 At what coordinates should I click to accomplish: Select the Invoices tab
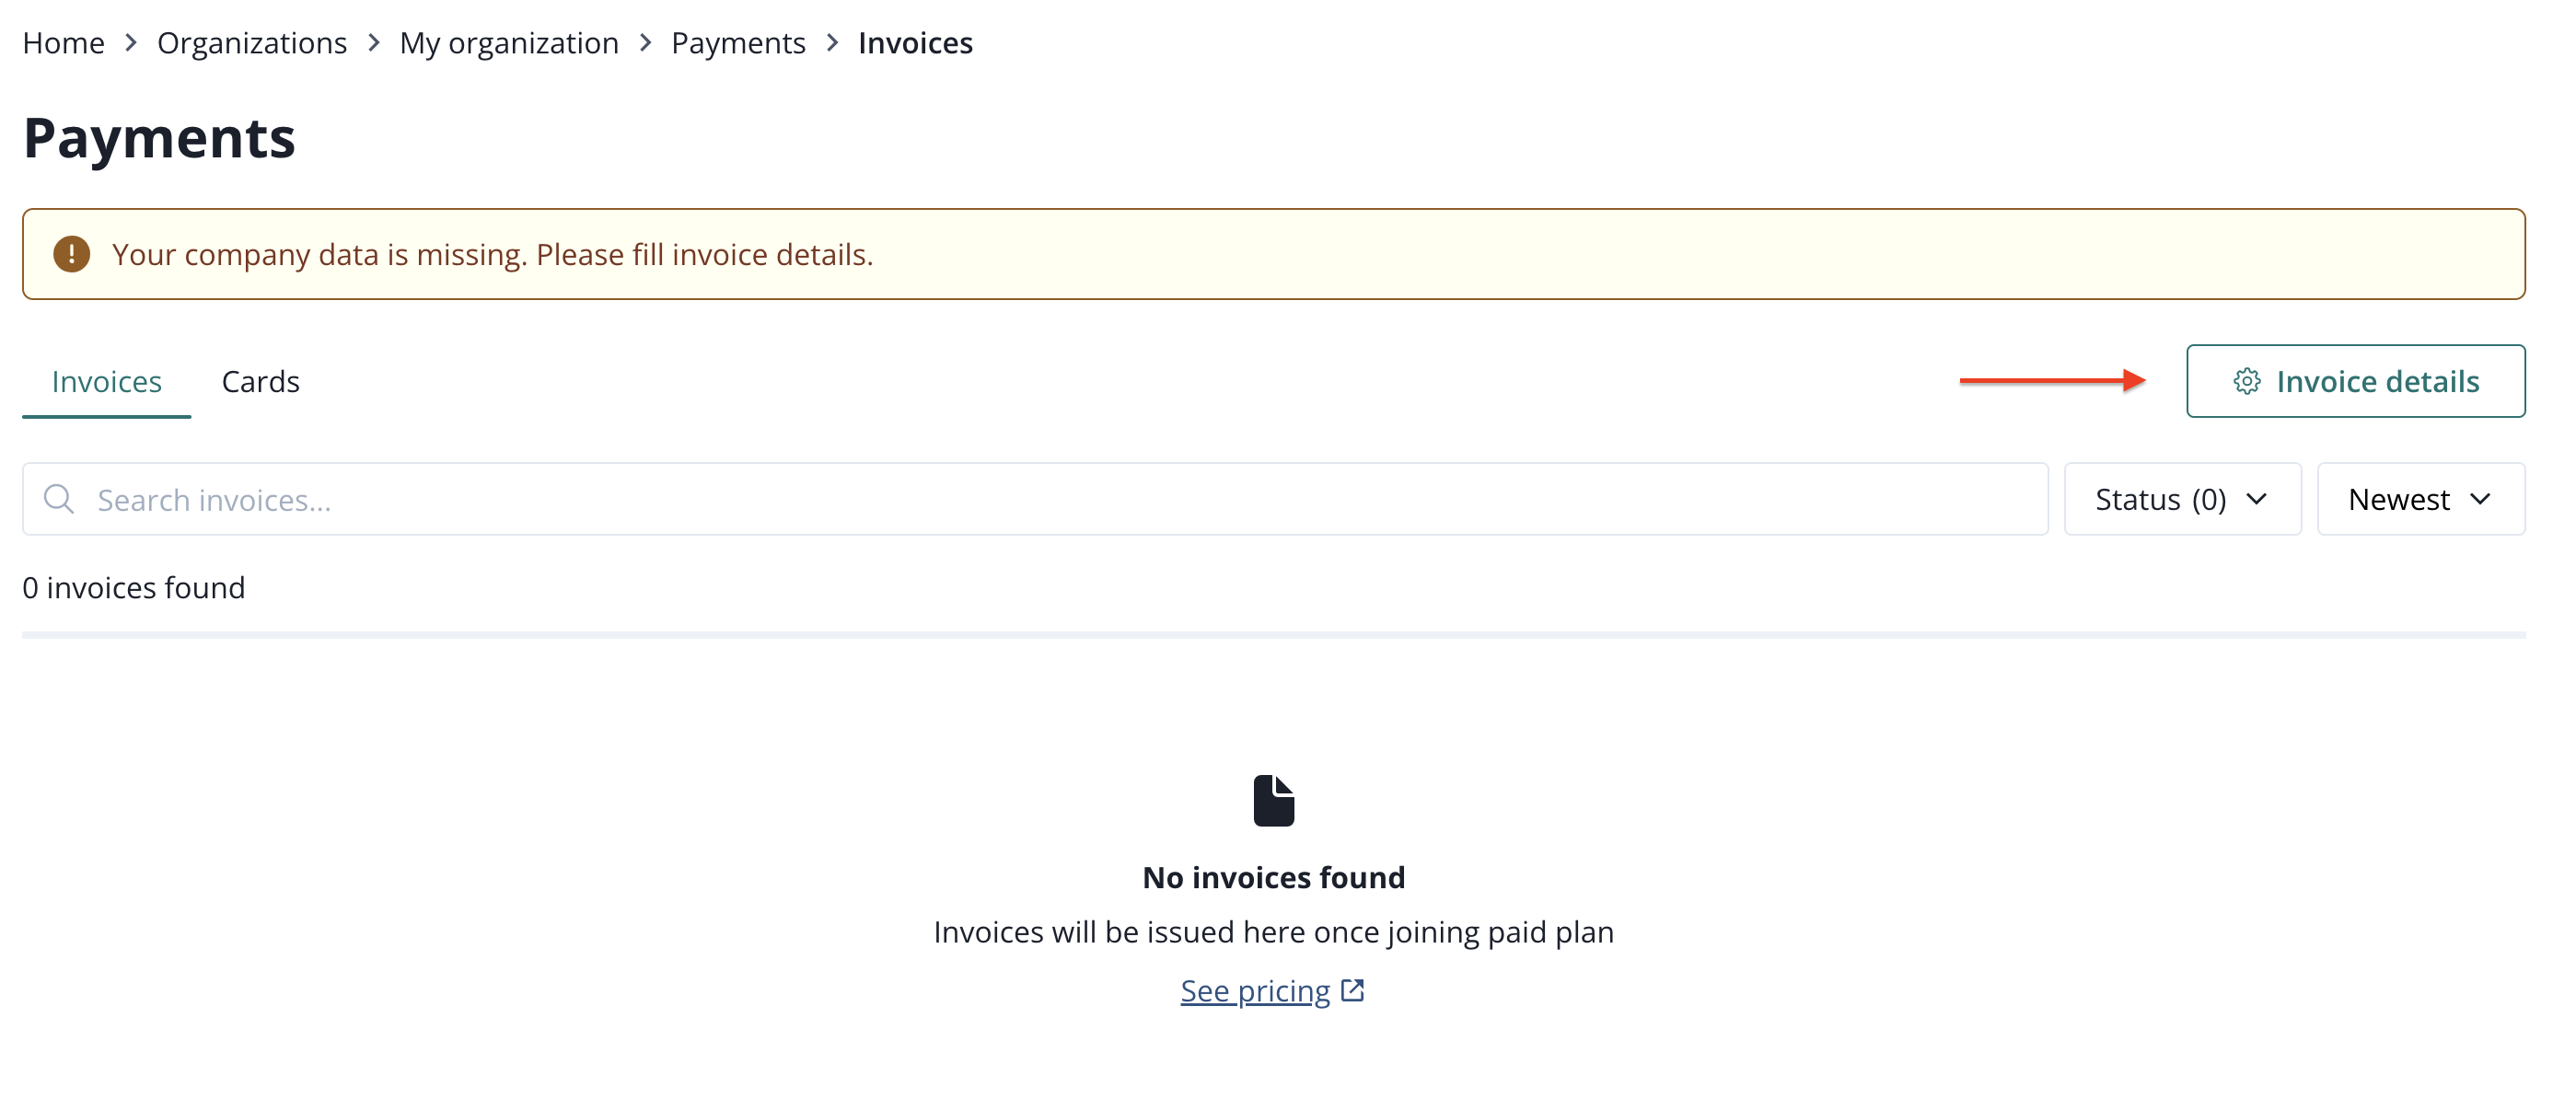pyautogui.click(x=106, y=381)
